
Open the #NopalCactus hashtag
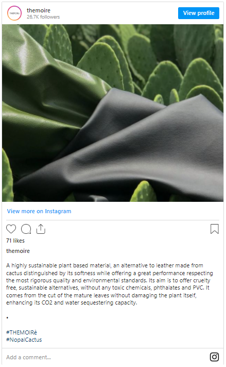[24, 340]
